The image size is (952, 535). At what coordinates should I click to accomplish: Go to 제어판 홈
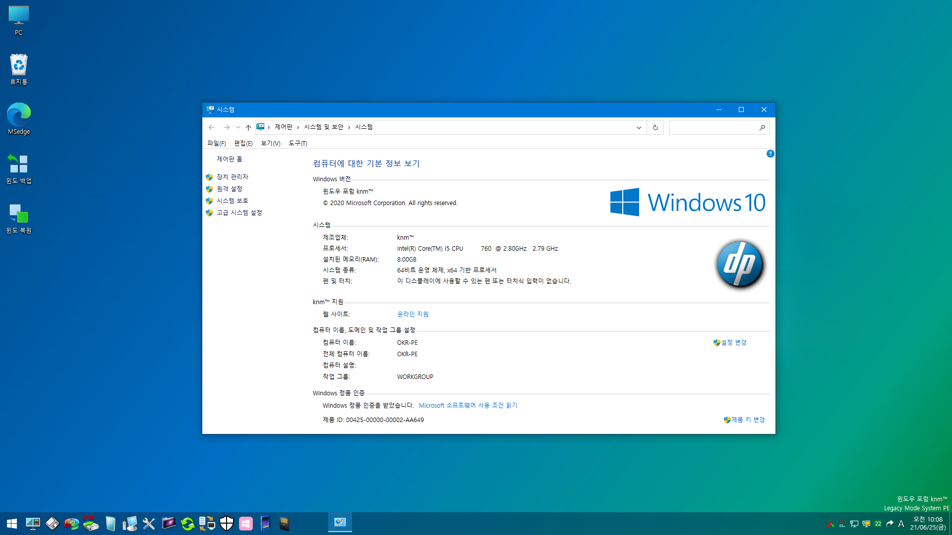coord(230,159)
